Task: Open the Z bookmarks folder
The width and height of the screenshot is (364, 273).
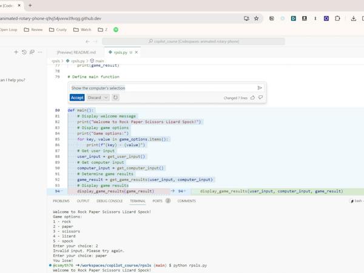Action: pyautogui.click(x=103, y=30)
